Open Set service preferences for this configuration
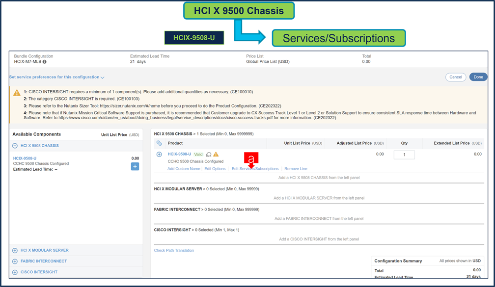The height and width of the screenshot is (287, 495). pyautogui.click(x=57, y=77)
